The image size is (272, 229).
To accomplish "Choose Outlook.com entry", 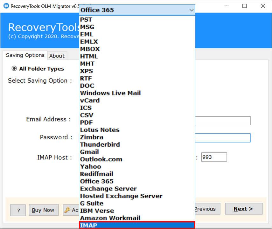I will pyautogui.click(x=137, y=159).
